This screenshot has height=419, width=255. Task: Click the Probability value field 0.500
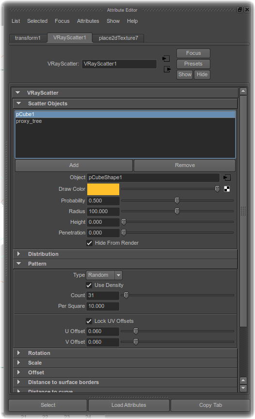pyautogui.click(x=103, y=201)
